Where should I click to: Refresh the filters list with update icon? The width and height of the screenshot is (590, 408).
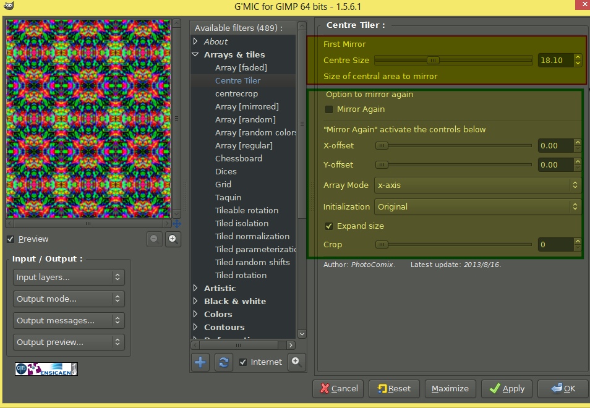[223, 362]
